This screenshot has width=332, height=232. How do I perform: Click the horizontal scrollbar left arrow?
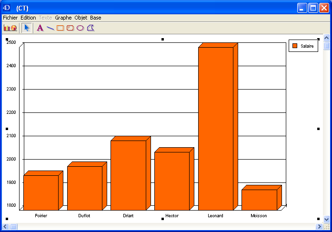(x=6, y=226)
